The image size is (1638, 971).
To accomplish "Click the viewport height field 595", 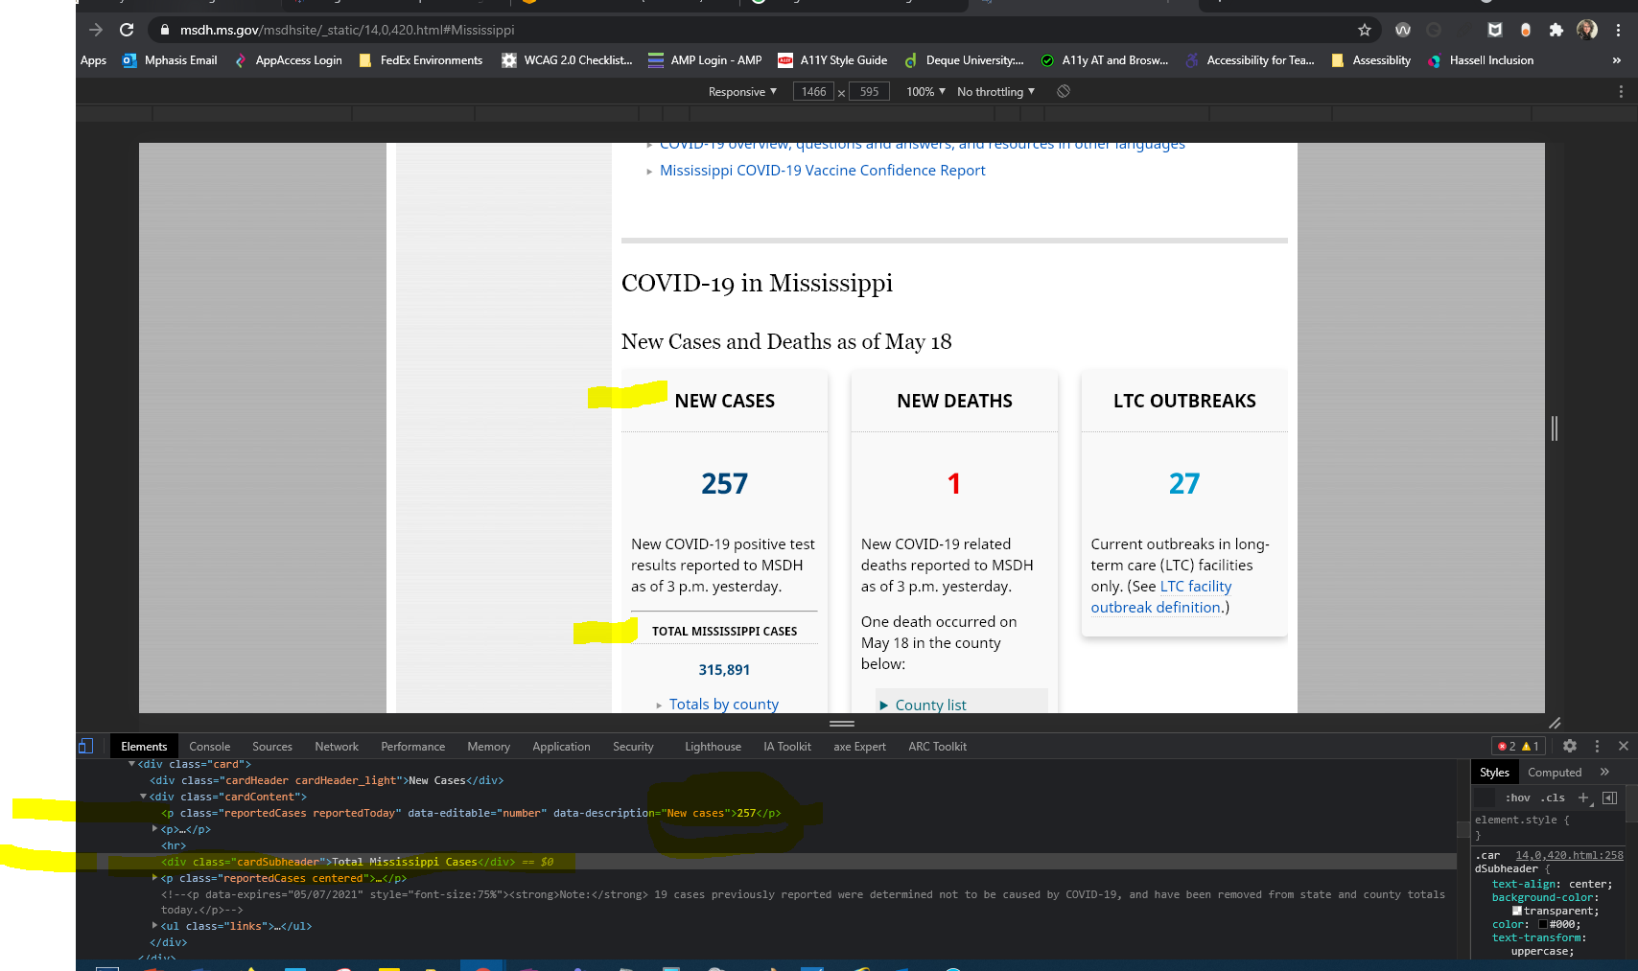I will tap(869, 91).
